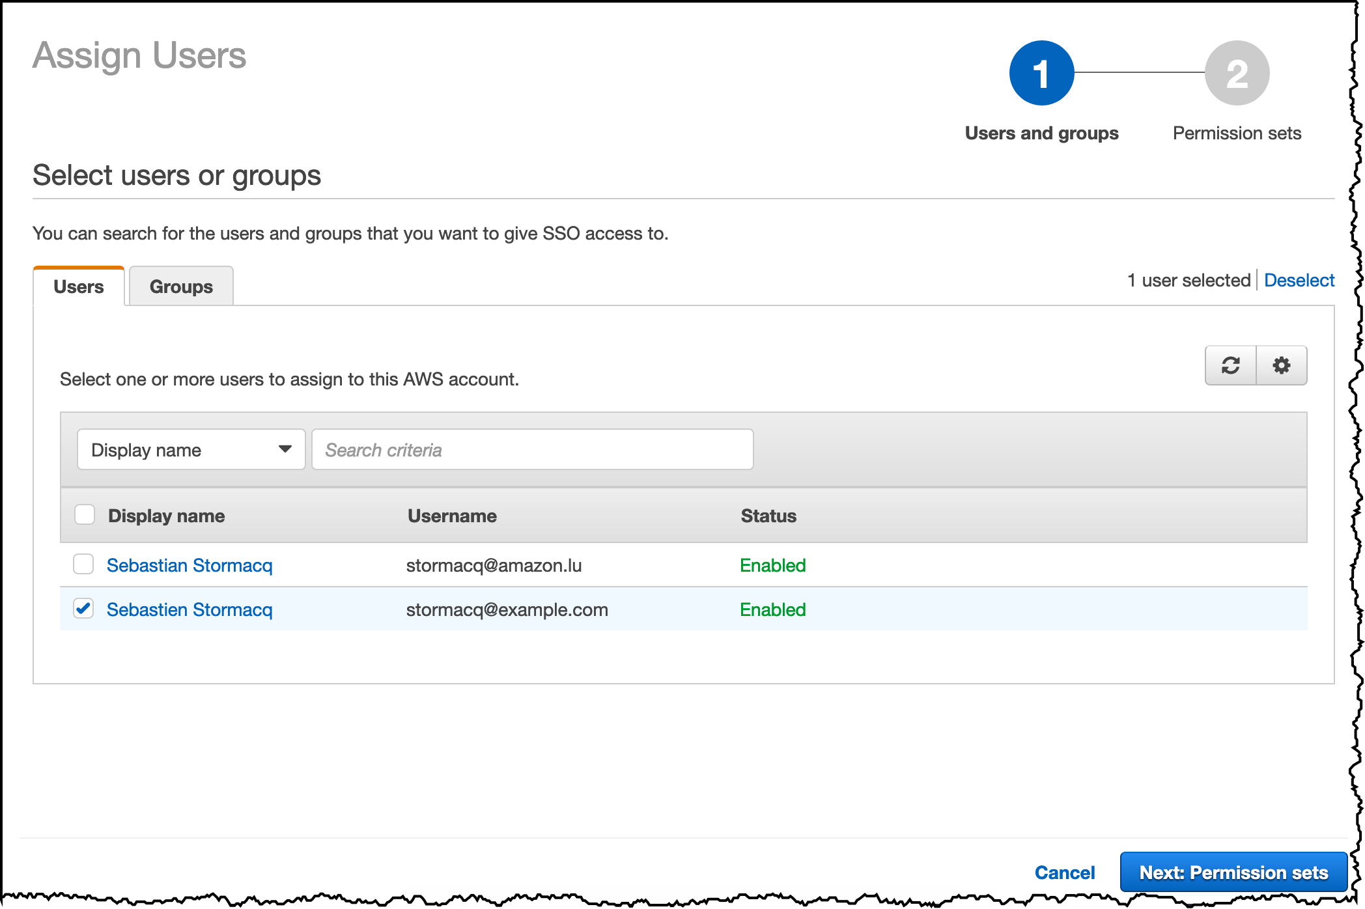Click the dropdown arrow beside Display name

(x=285, y=449)
